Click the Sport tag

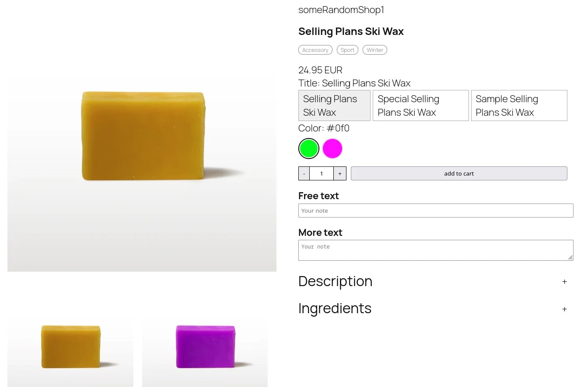[347, 49]
